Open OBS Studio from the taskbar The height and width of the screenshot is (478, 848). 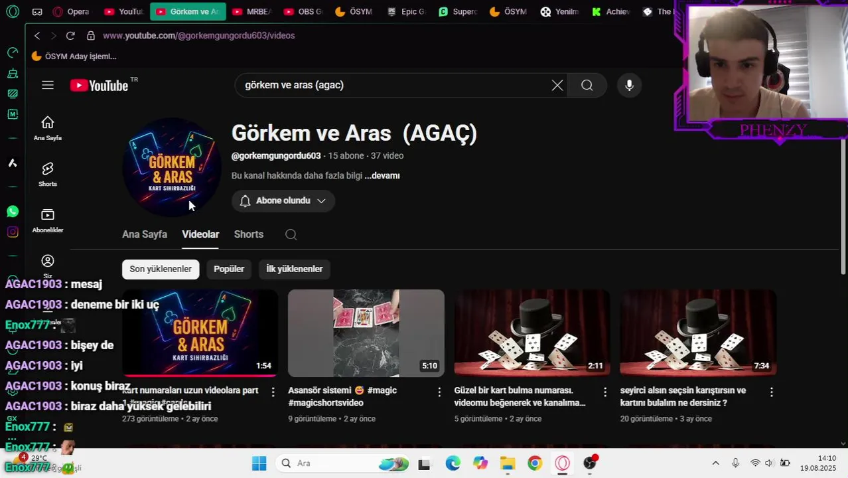pos(590,463)
